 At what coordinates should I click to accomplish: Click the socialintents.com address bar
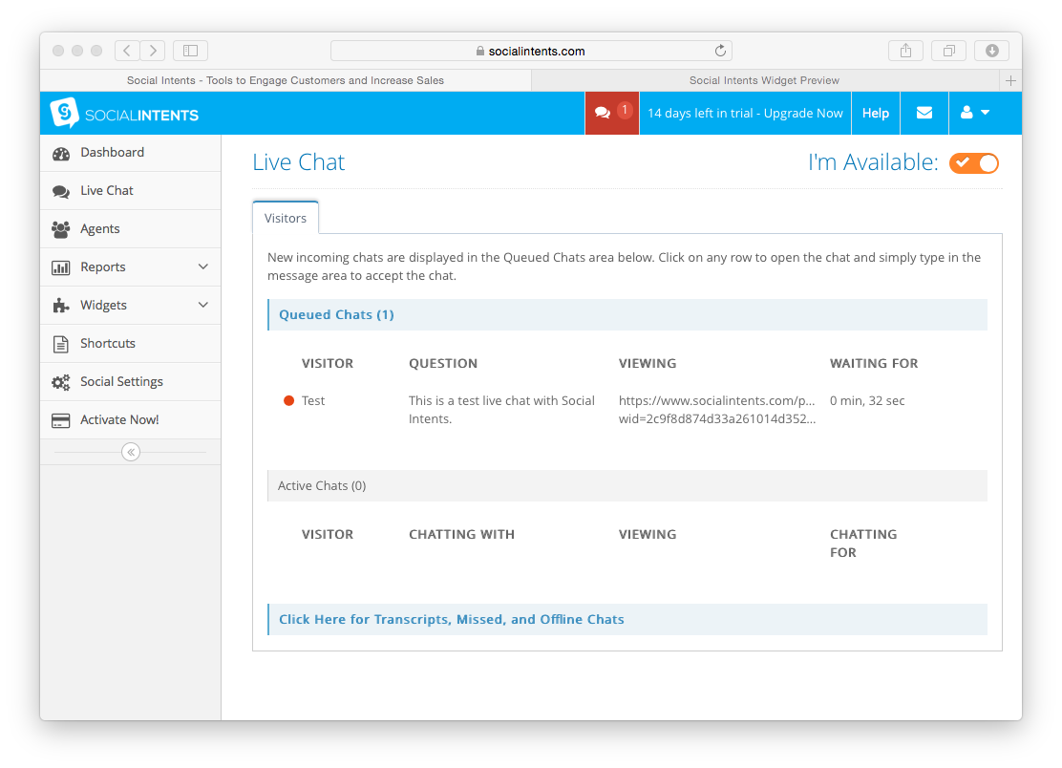point(531,51)
